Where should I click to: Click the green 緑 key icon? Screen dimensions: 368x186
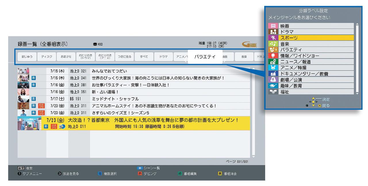[x=180, y=174]
